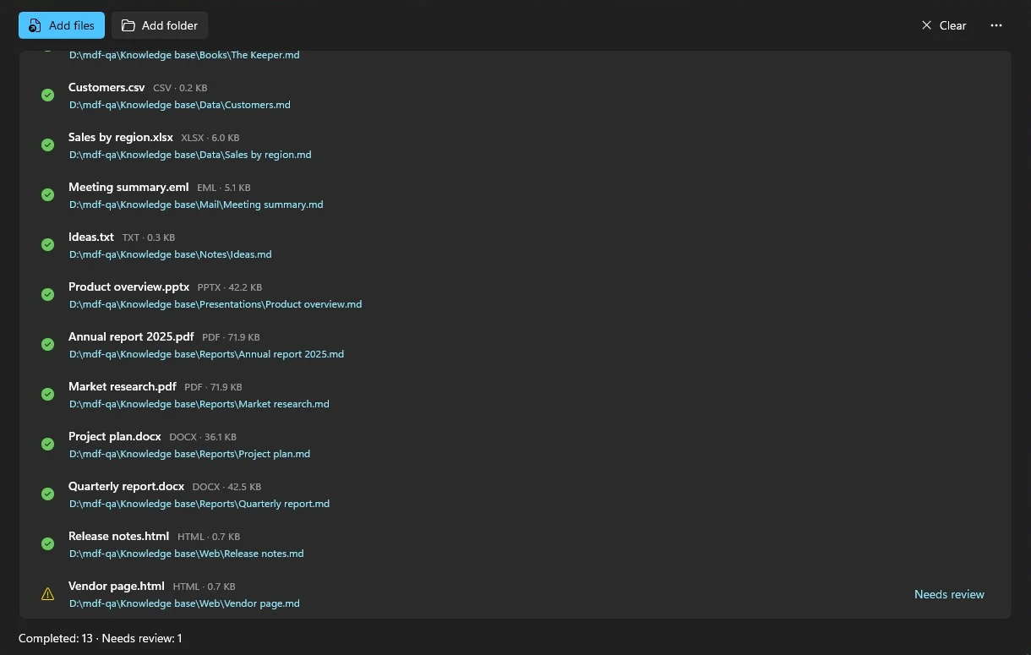Open the Vendor page.md output path

click(x=184, y=603)
